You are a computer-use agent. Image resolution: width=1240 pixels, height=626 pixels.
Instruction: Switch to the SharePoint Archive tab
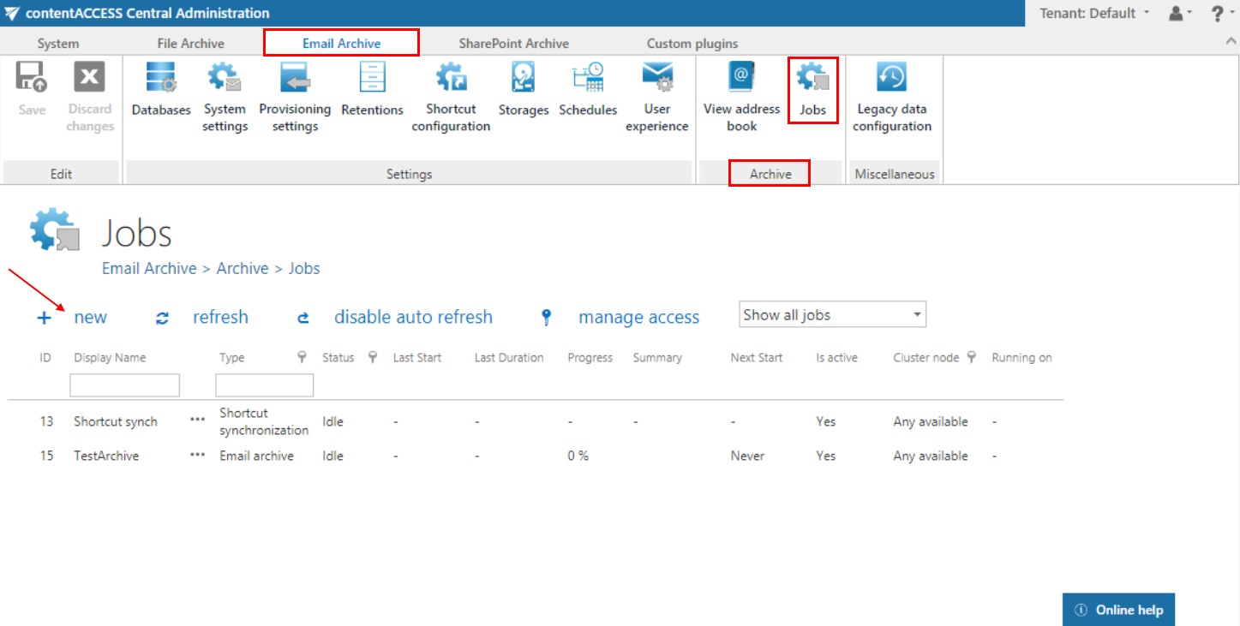[513, 43]
